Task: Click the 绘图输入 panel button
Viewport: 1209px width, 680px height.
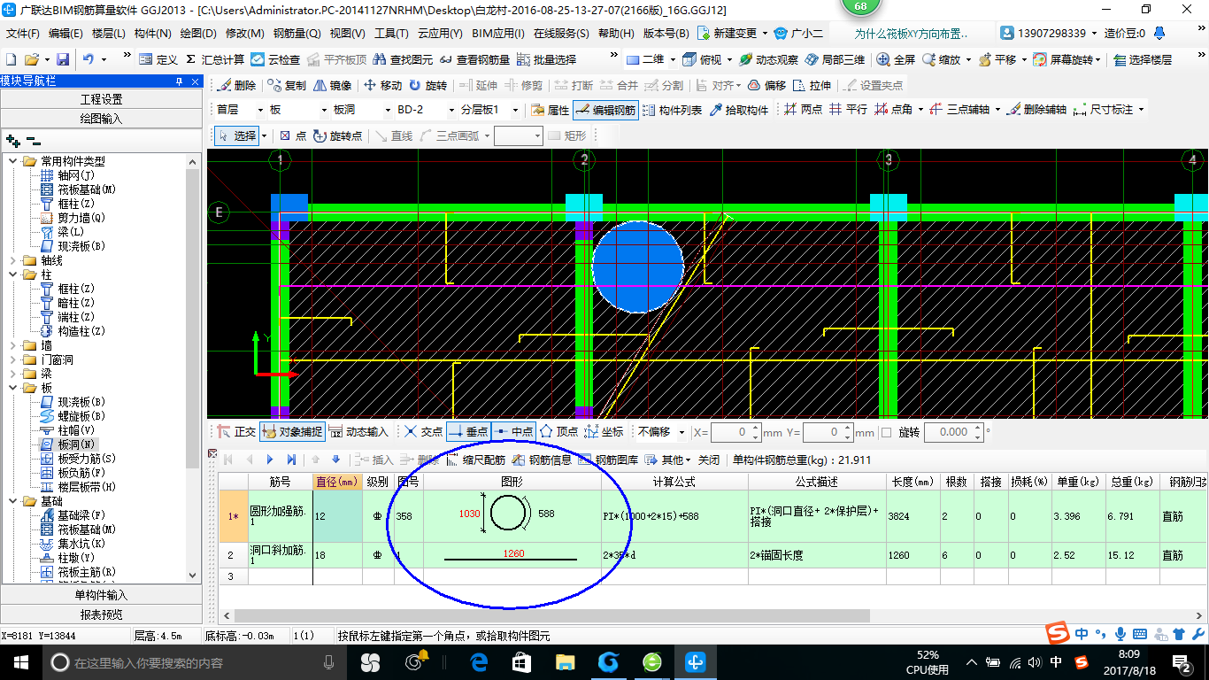Action: (102, 118)
